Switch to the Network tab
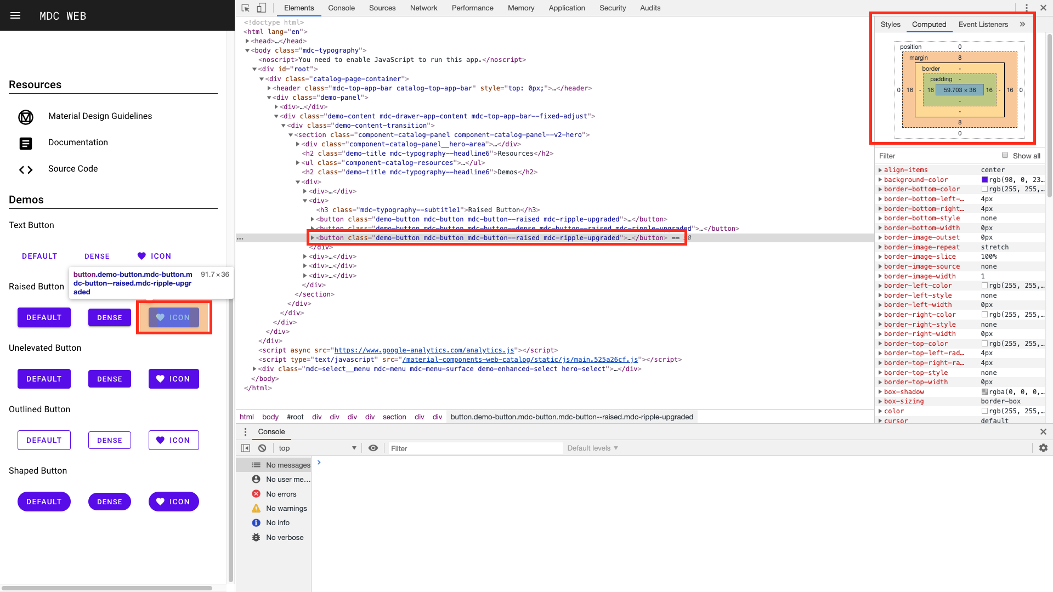 point(423,8)
